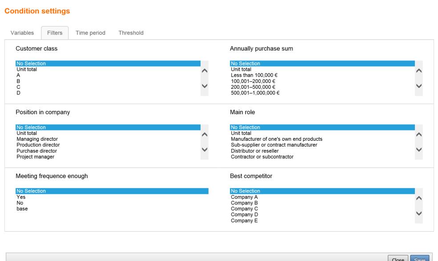This screenshot has width=438, height=261.
Task: Select No Selection in Main role
Action: [322, 127]
